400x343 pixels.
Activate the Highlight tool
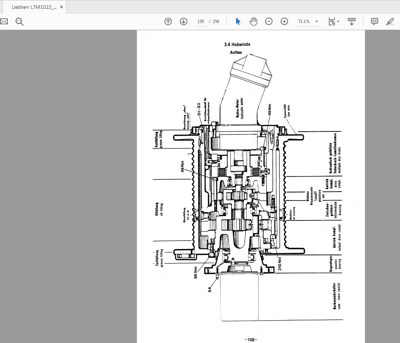point(390,21)
